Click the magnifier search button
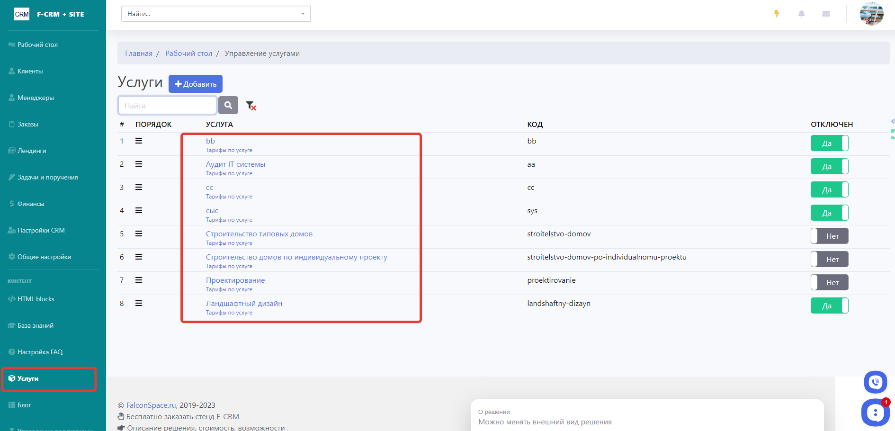The height and width of the screenshot is (431, 895). tap(228, 105)
